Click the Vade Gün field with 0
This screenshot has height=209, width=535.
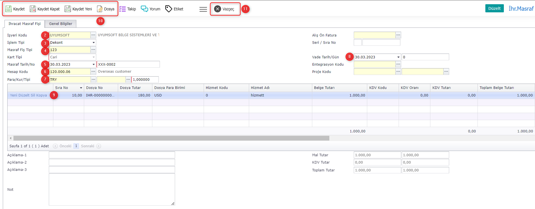pyautogui.click(x=425, y=57)
